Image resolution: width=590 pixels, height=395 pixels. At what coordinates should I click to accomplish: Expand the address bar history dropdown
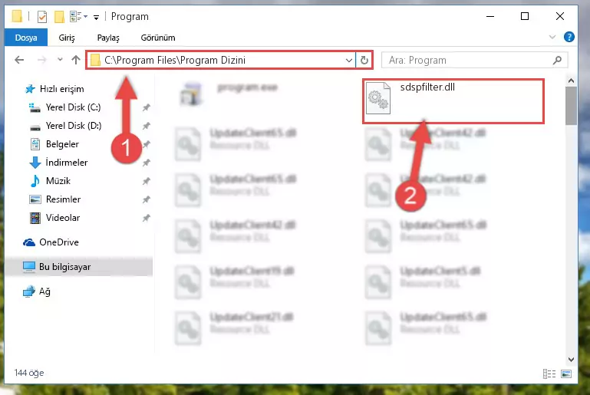coord(349,60)
